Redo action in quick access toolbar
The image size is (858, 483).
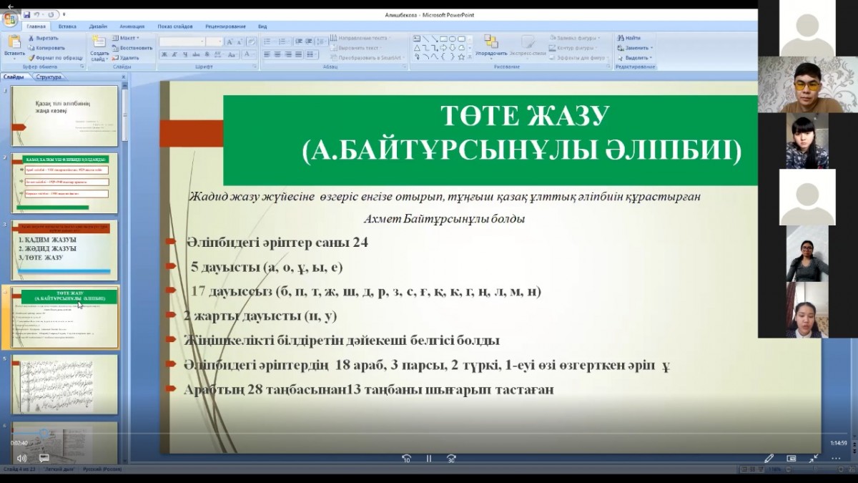[x=52, y=14]
